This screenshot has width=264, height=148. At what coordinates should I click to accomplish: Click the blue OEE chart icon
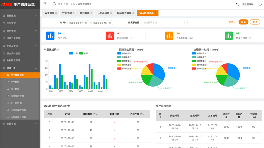click(50, 36)
